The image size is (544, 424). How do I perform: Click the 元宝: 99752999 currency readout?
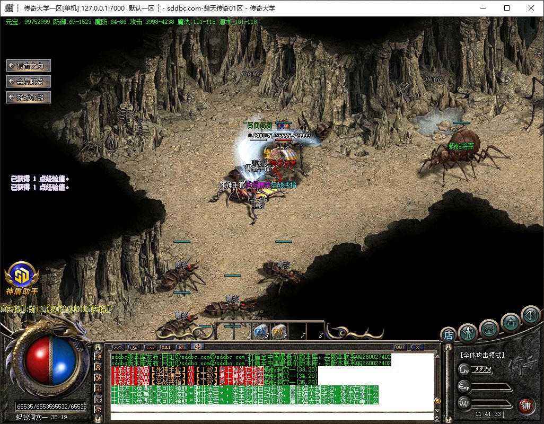click(28, 22)
